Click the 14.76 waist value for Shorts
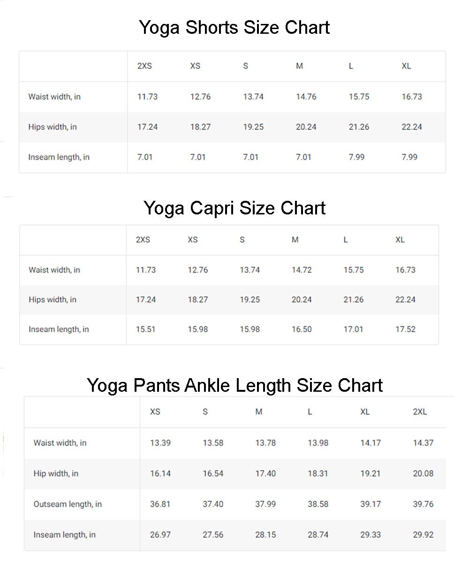This screenshot has height=563, width=469. (306, 97)
